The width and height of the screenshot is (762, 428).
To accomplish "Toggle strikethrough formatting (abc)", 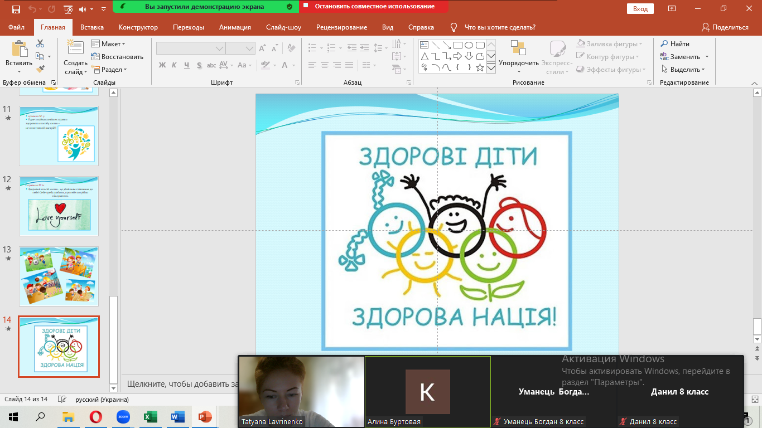I will click(x=210, y=65).
